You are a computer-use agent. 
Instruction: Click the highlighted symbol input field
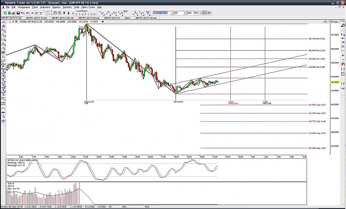pos(162,13)
